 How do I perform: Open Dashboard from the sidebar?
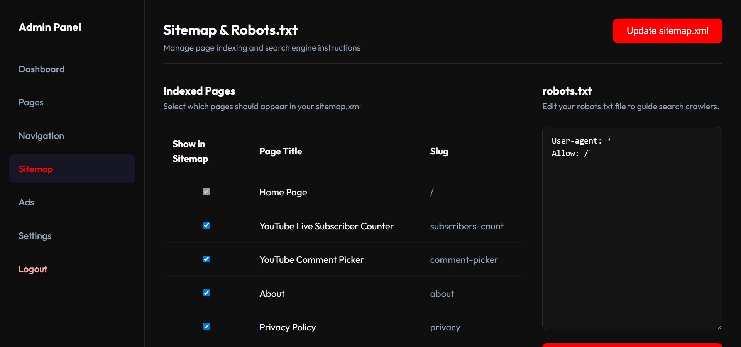[x=42, y=69]
